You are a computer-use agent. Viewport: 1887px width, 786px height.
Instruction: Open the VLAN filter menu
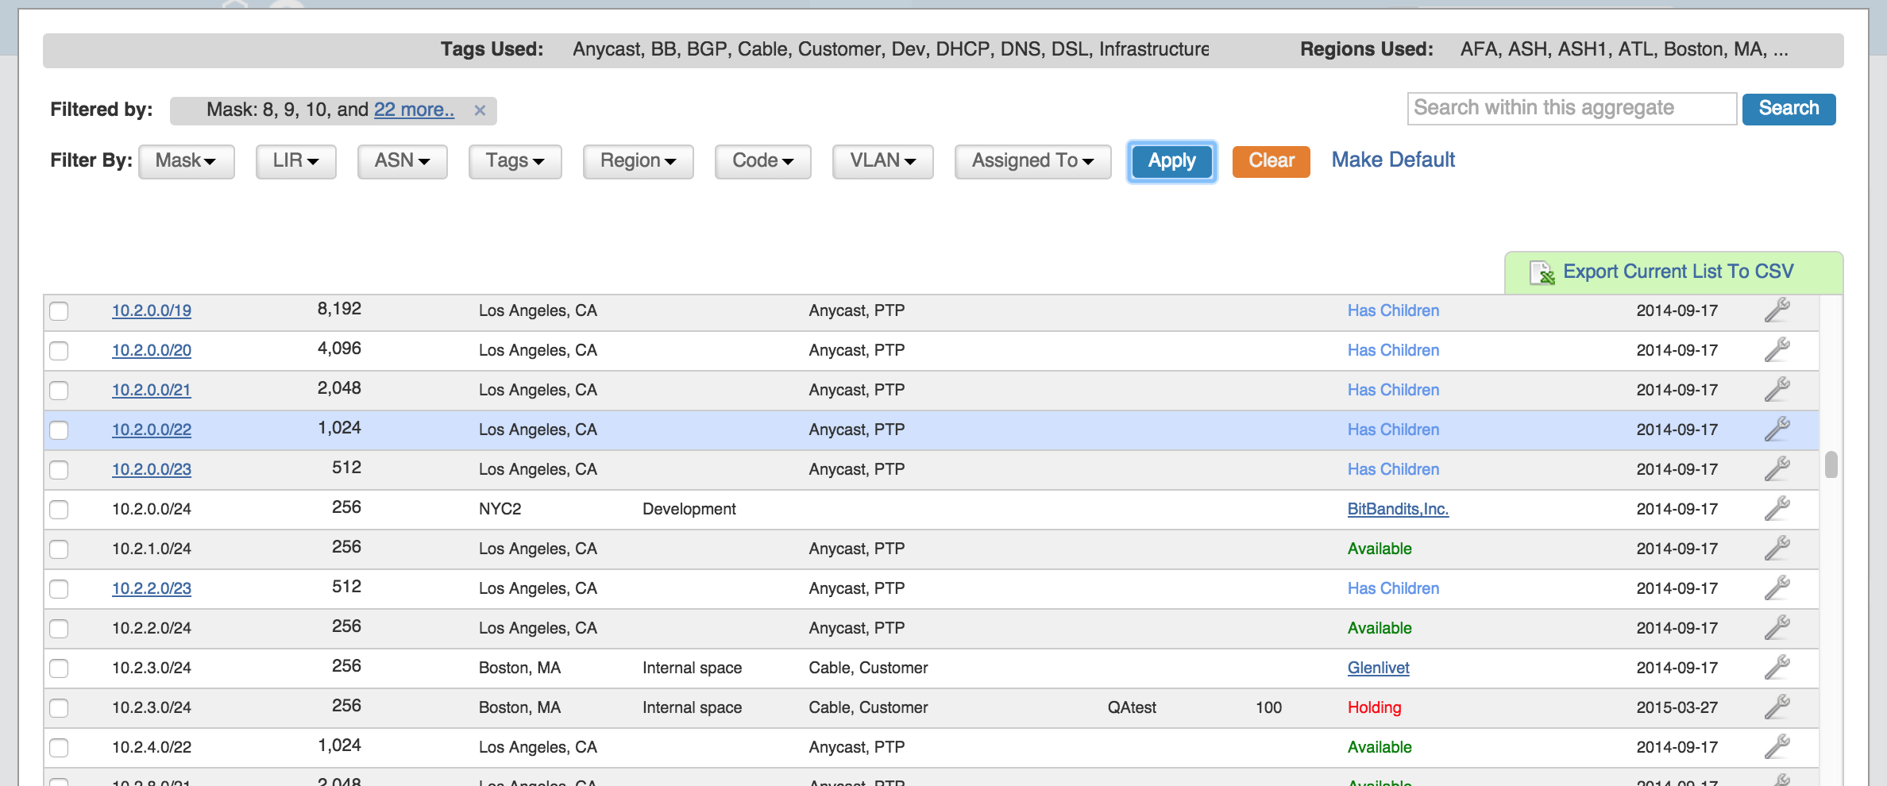[882, 161]
